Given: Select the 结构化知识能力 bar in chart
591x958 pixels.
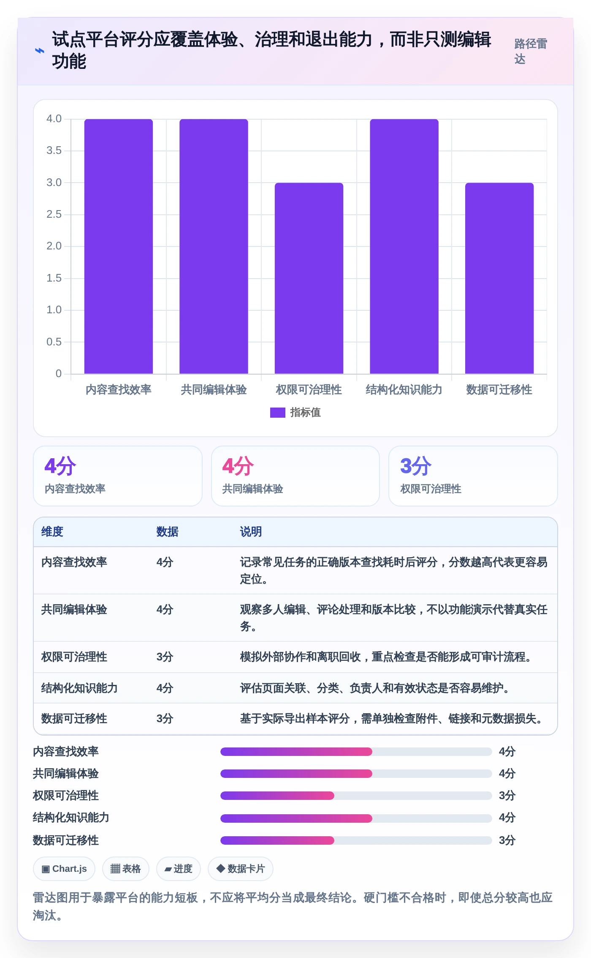Looking at the screenshot, I should click(404, 246).
